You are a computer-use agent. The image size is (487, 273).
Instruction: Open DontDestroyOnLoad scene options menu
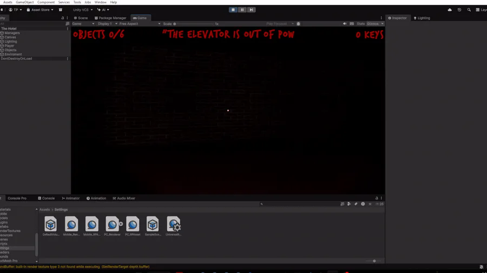tap(68, 58)
